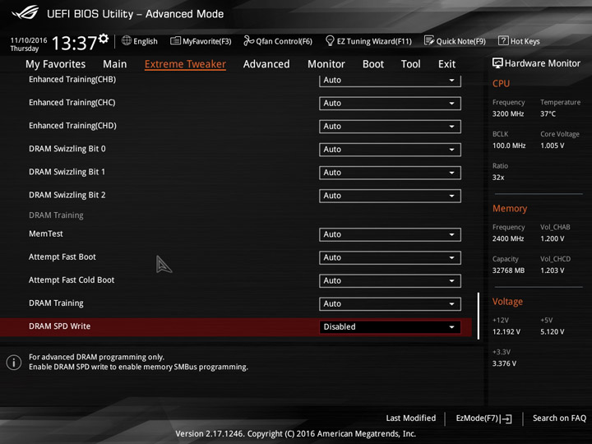
Task: Select the MemTest setting label
Action: 46,234
